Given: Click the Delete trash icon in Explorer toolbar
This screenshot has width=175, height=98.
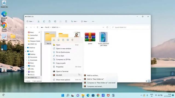Looking at the screenshot, I should (66, 21).
